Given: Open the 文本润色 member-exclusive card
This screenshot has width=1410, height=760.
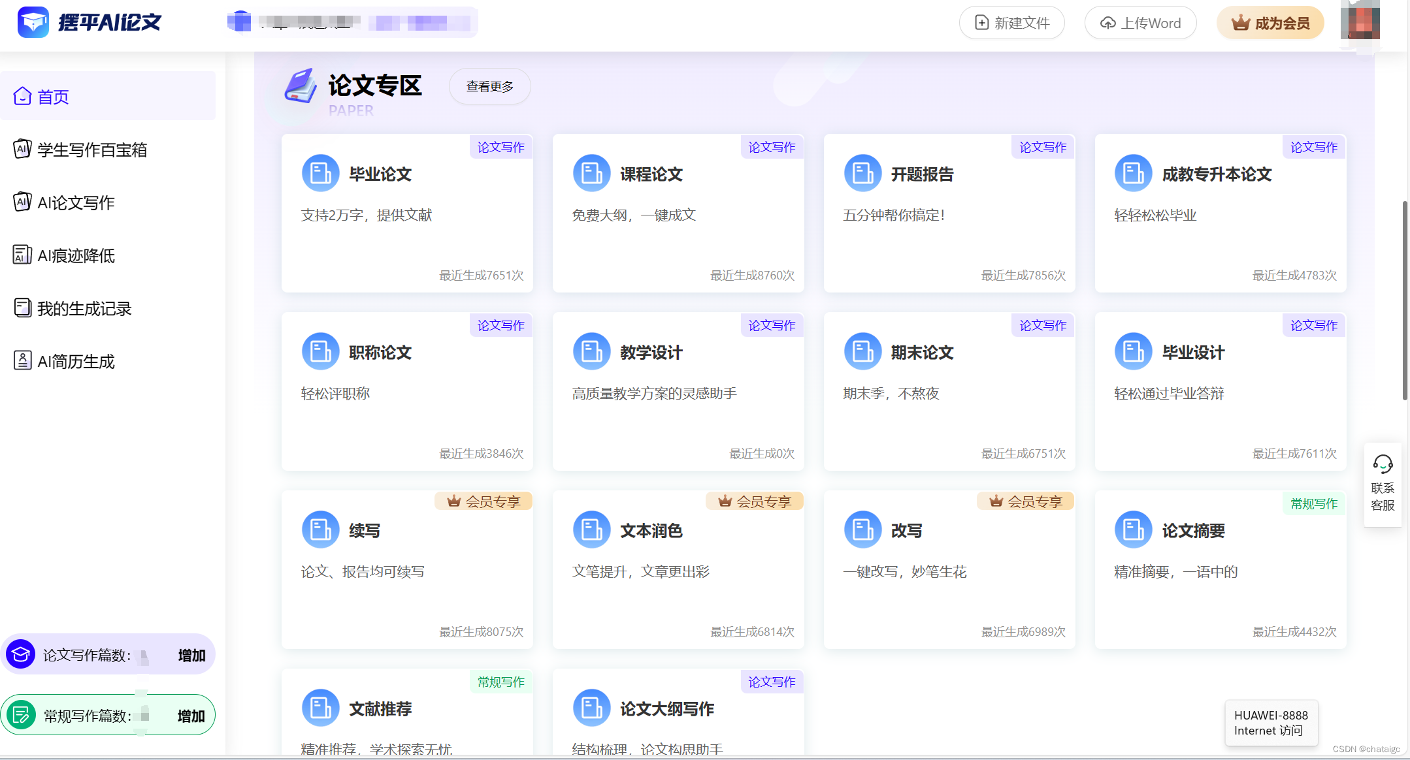Looking at the screenshot, I should [678, 569].
